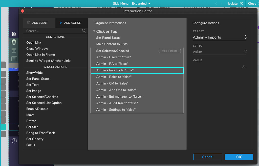Click the fx expression icon under VALUE
Image resolution: width=259 pixels, height=166 pixels.
(x=244, y=66)
